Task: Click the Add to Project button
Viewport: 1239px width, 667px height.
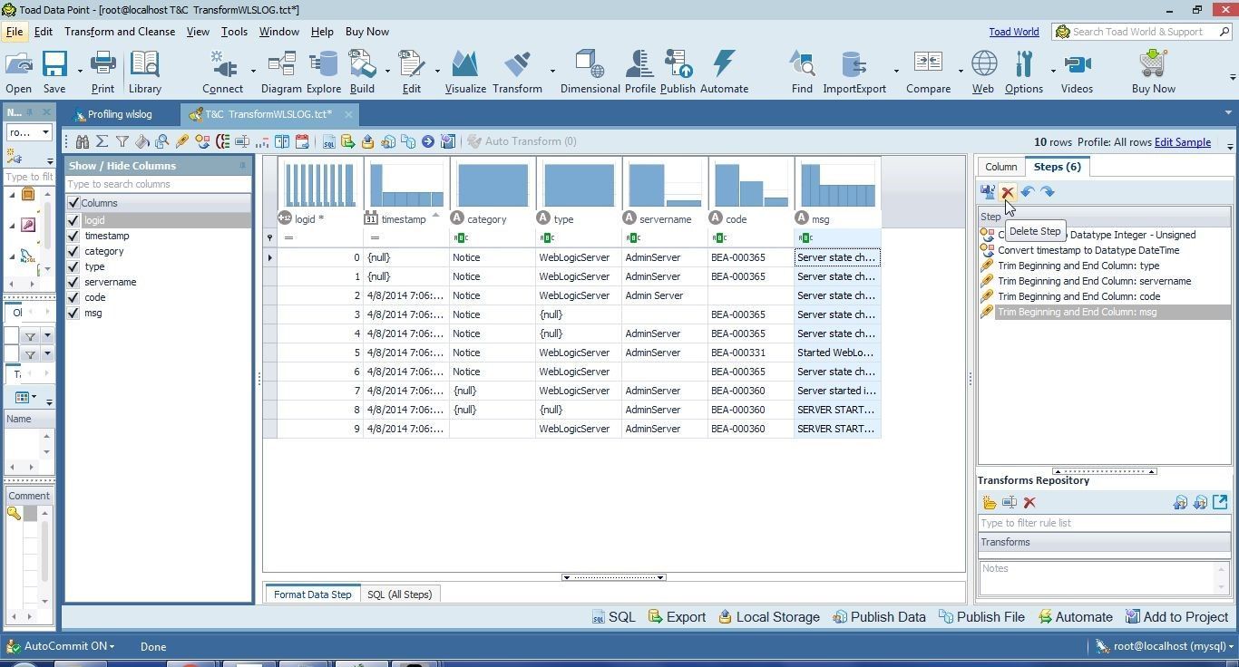Action: point(1176,617)
